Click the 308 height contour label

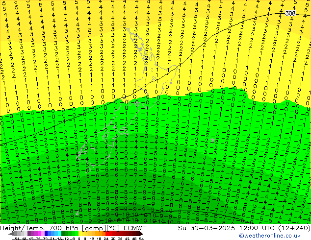290,13
